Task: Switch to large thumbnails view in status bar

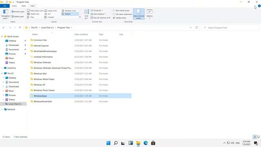Action: tap(259, 137)
